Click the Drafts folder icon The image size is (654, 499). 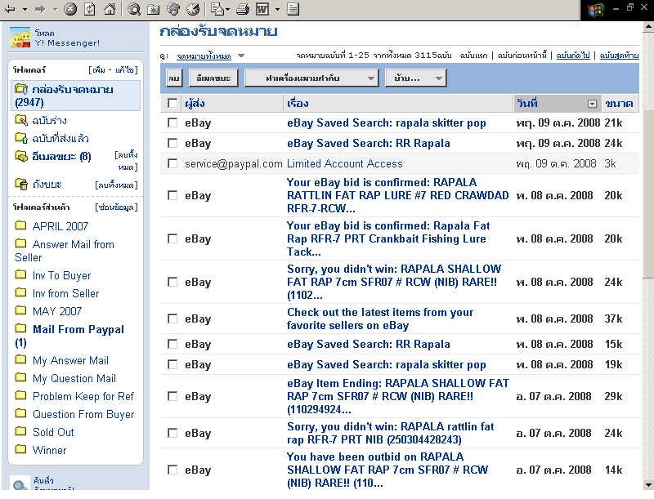[21, 120]
